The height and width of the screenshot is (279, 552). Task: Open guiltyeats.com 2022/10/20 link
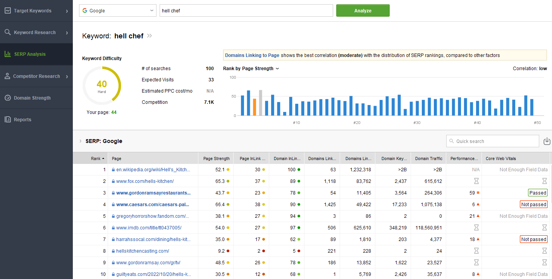154,274
